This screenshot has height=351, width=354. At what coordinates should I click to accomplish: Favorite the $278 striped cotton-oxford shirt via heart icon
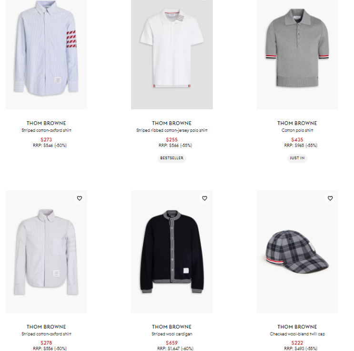[80, 198]
